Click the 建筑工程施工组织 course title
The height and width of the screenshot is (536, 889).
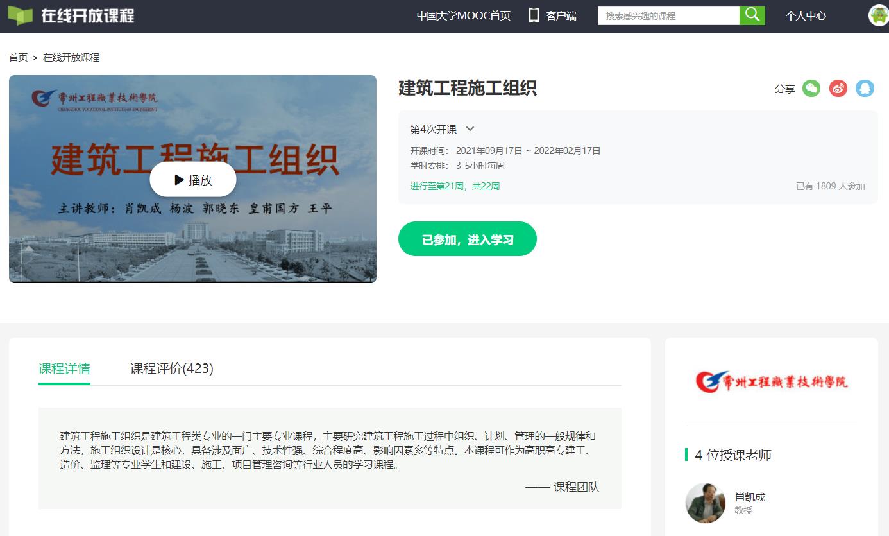click(x=468, y=88)
